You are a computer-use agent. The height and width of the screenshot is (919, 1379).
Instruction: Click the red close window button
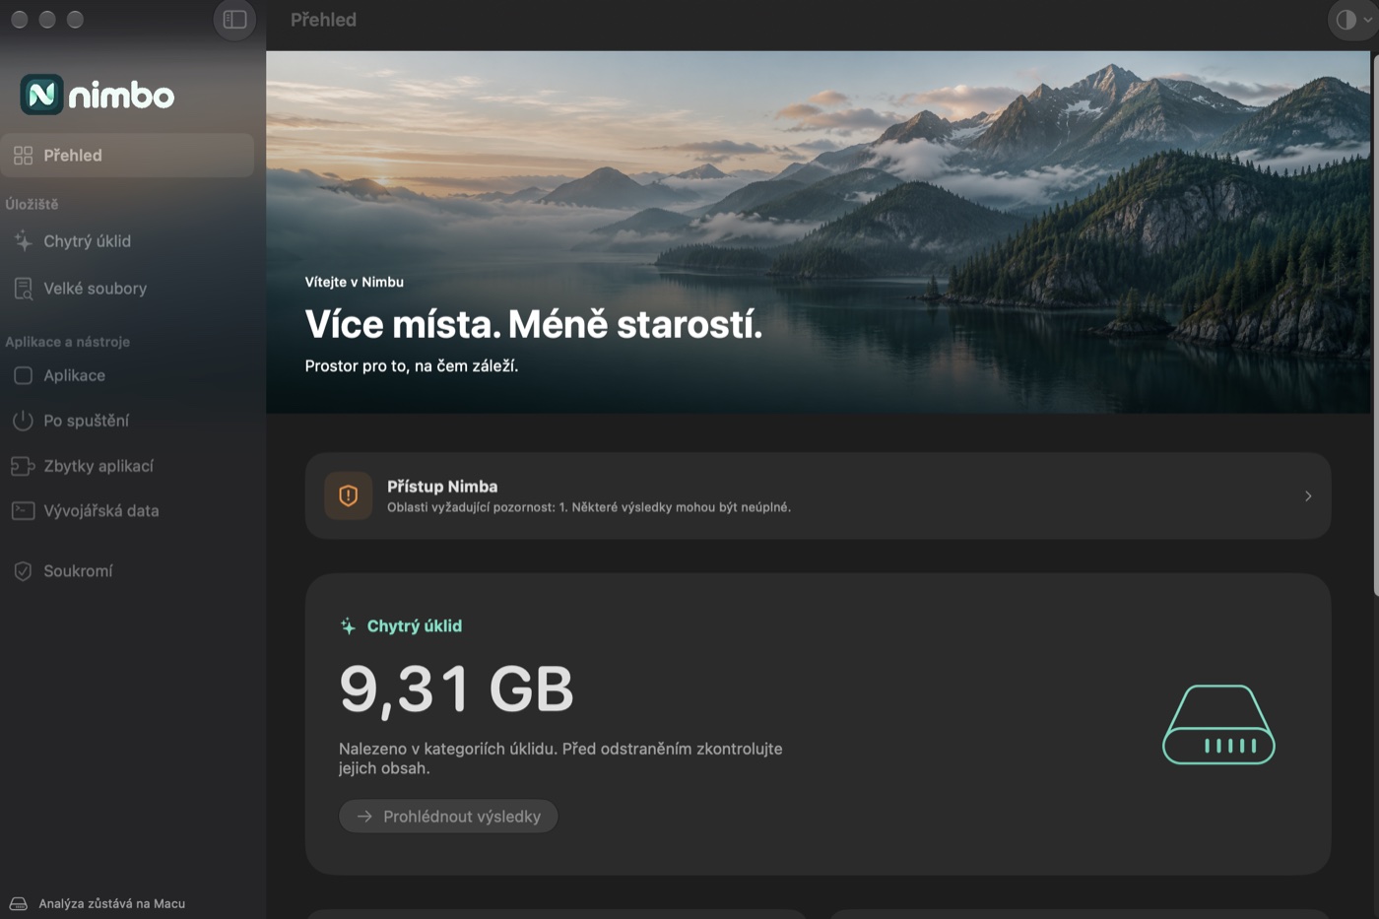[x=19, y=20]
